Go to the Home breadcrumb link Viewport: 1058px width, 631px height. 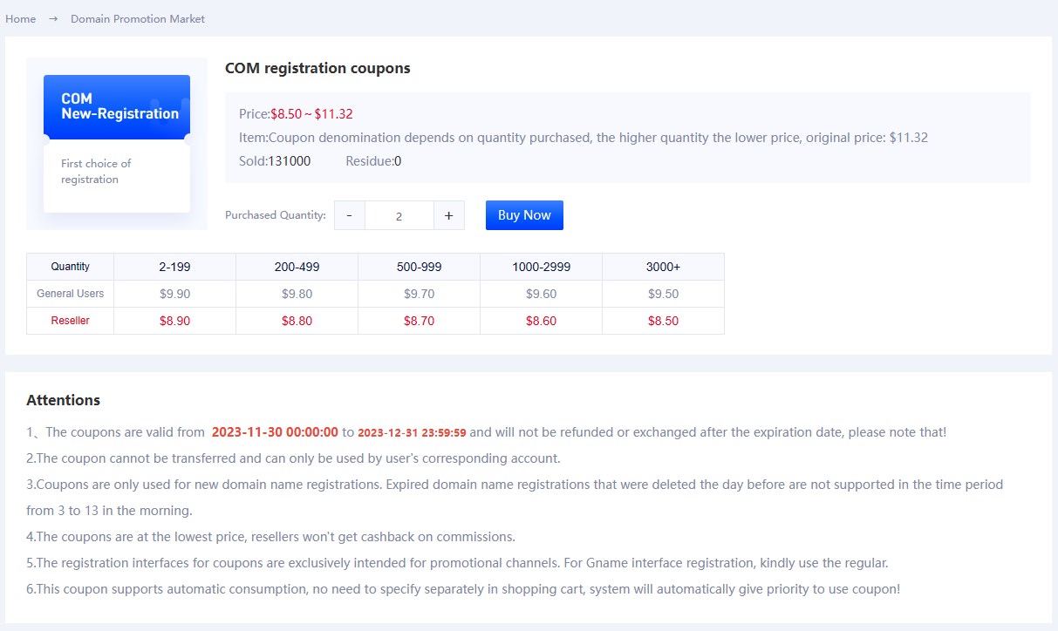click(20, 18)
